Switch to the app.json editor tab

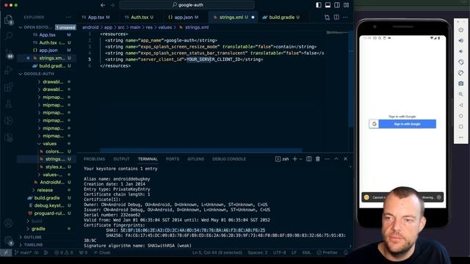pos(183,18)
